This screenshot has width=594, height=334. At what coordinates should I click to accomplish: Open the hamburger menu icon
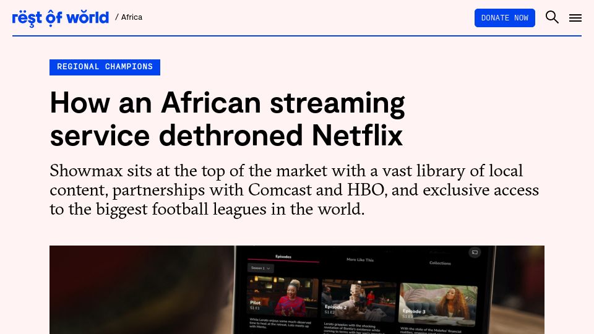pyautogui.click(x=575, y=18)
